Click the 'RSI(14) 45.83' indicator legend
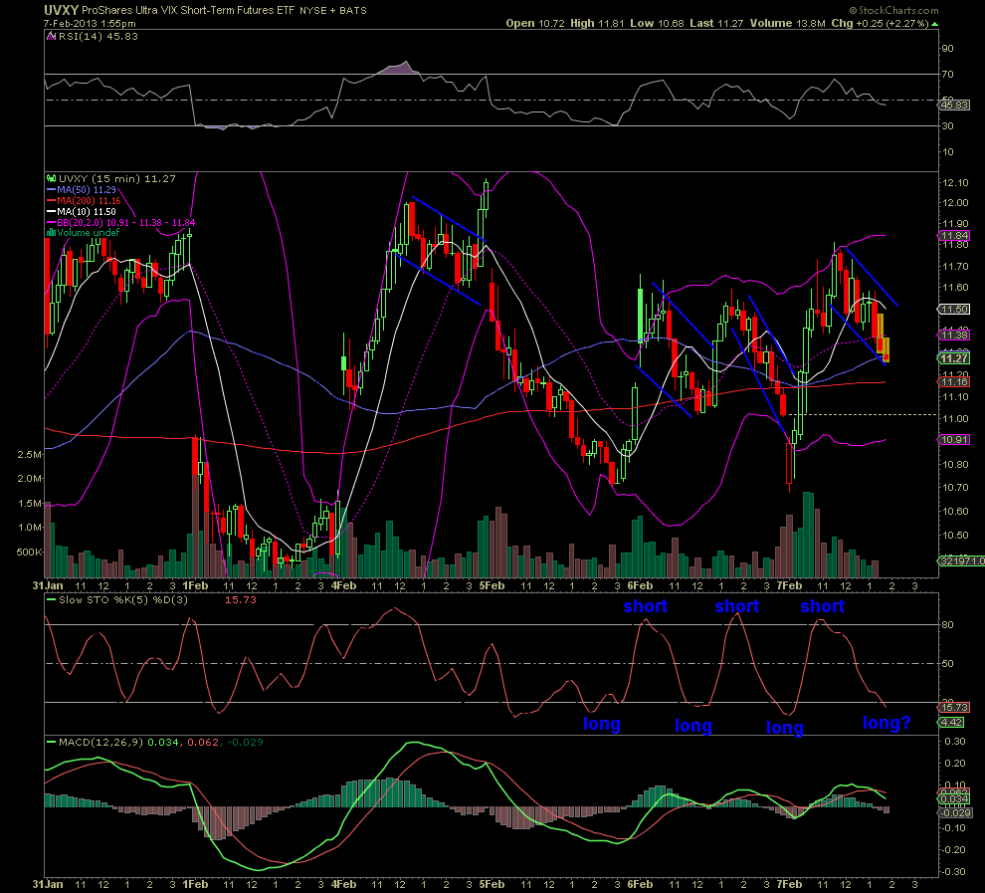Screen dimensions: 985x893 [x=93, y=37]
